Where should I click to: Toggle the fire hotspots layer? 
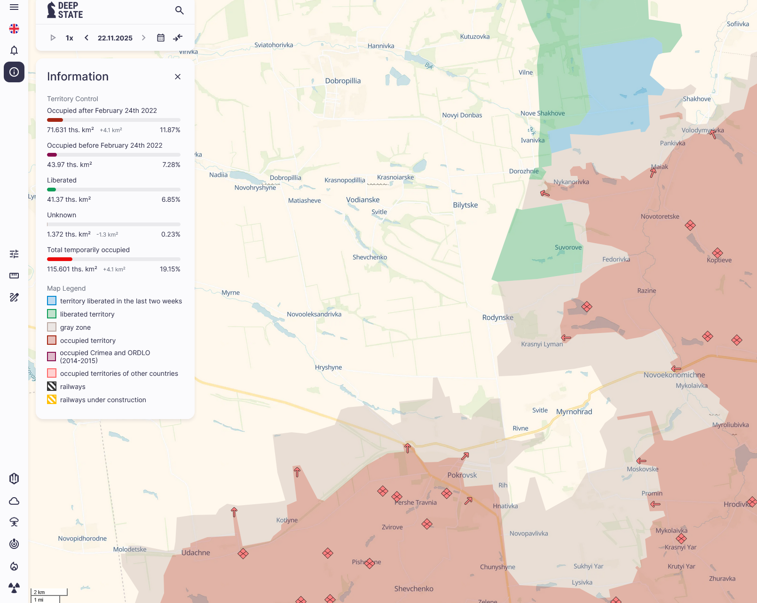point(14,566)
